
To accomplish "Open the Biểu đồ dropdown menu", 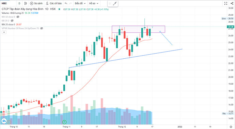I will coord(80,3).
